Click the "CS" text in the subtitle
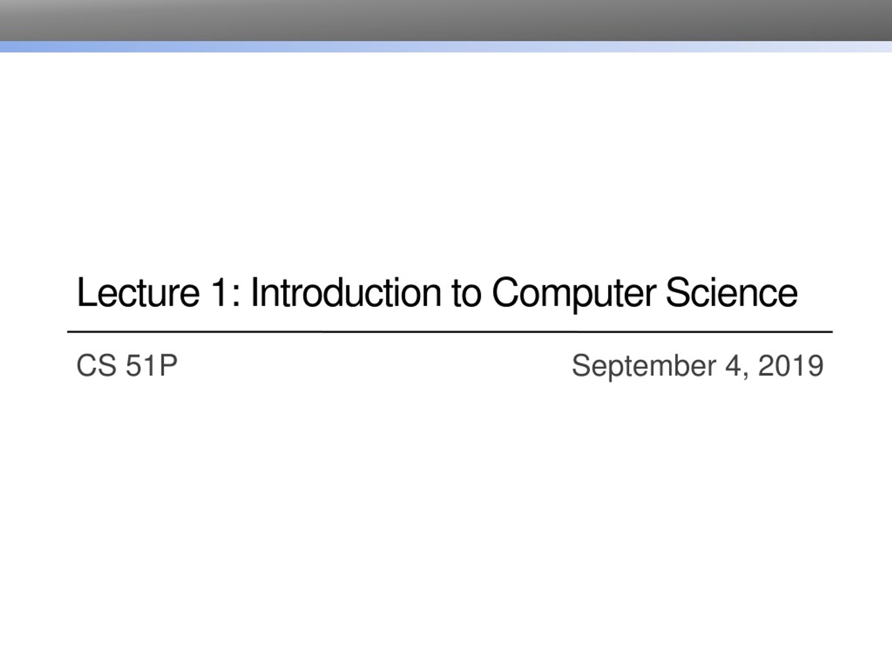The height and width of the screenshot is (669, 892). tap(97, 366)
